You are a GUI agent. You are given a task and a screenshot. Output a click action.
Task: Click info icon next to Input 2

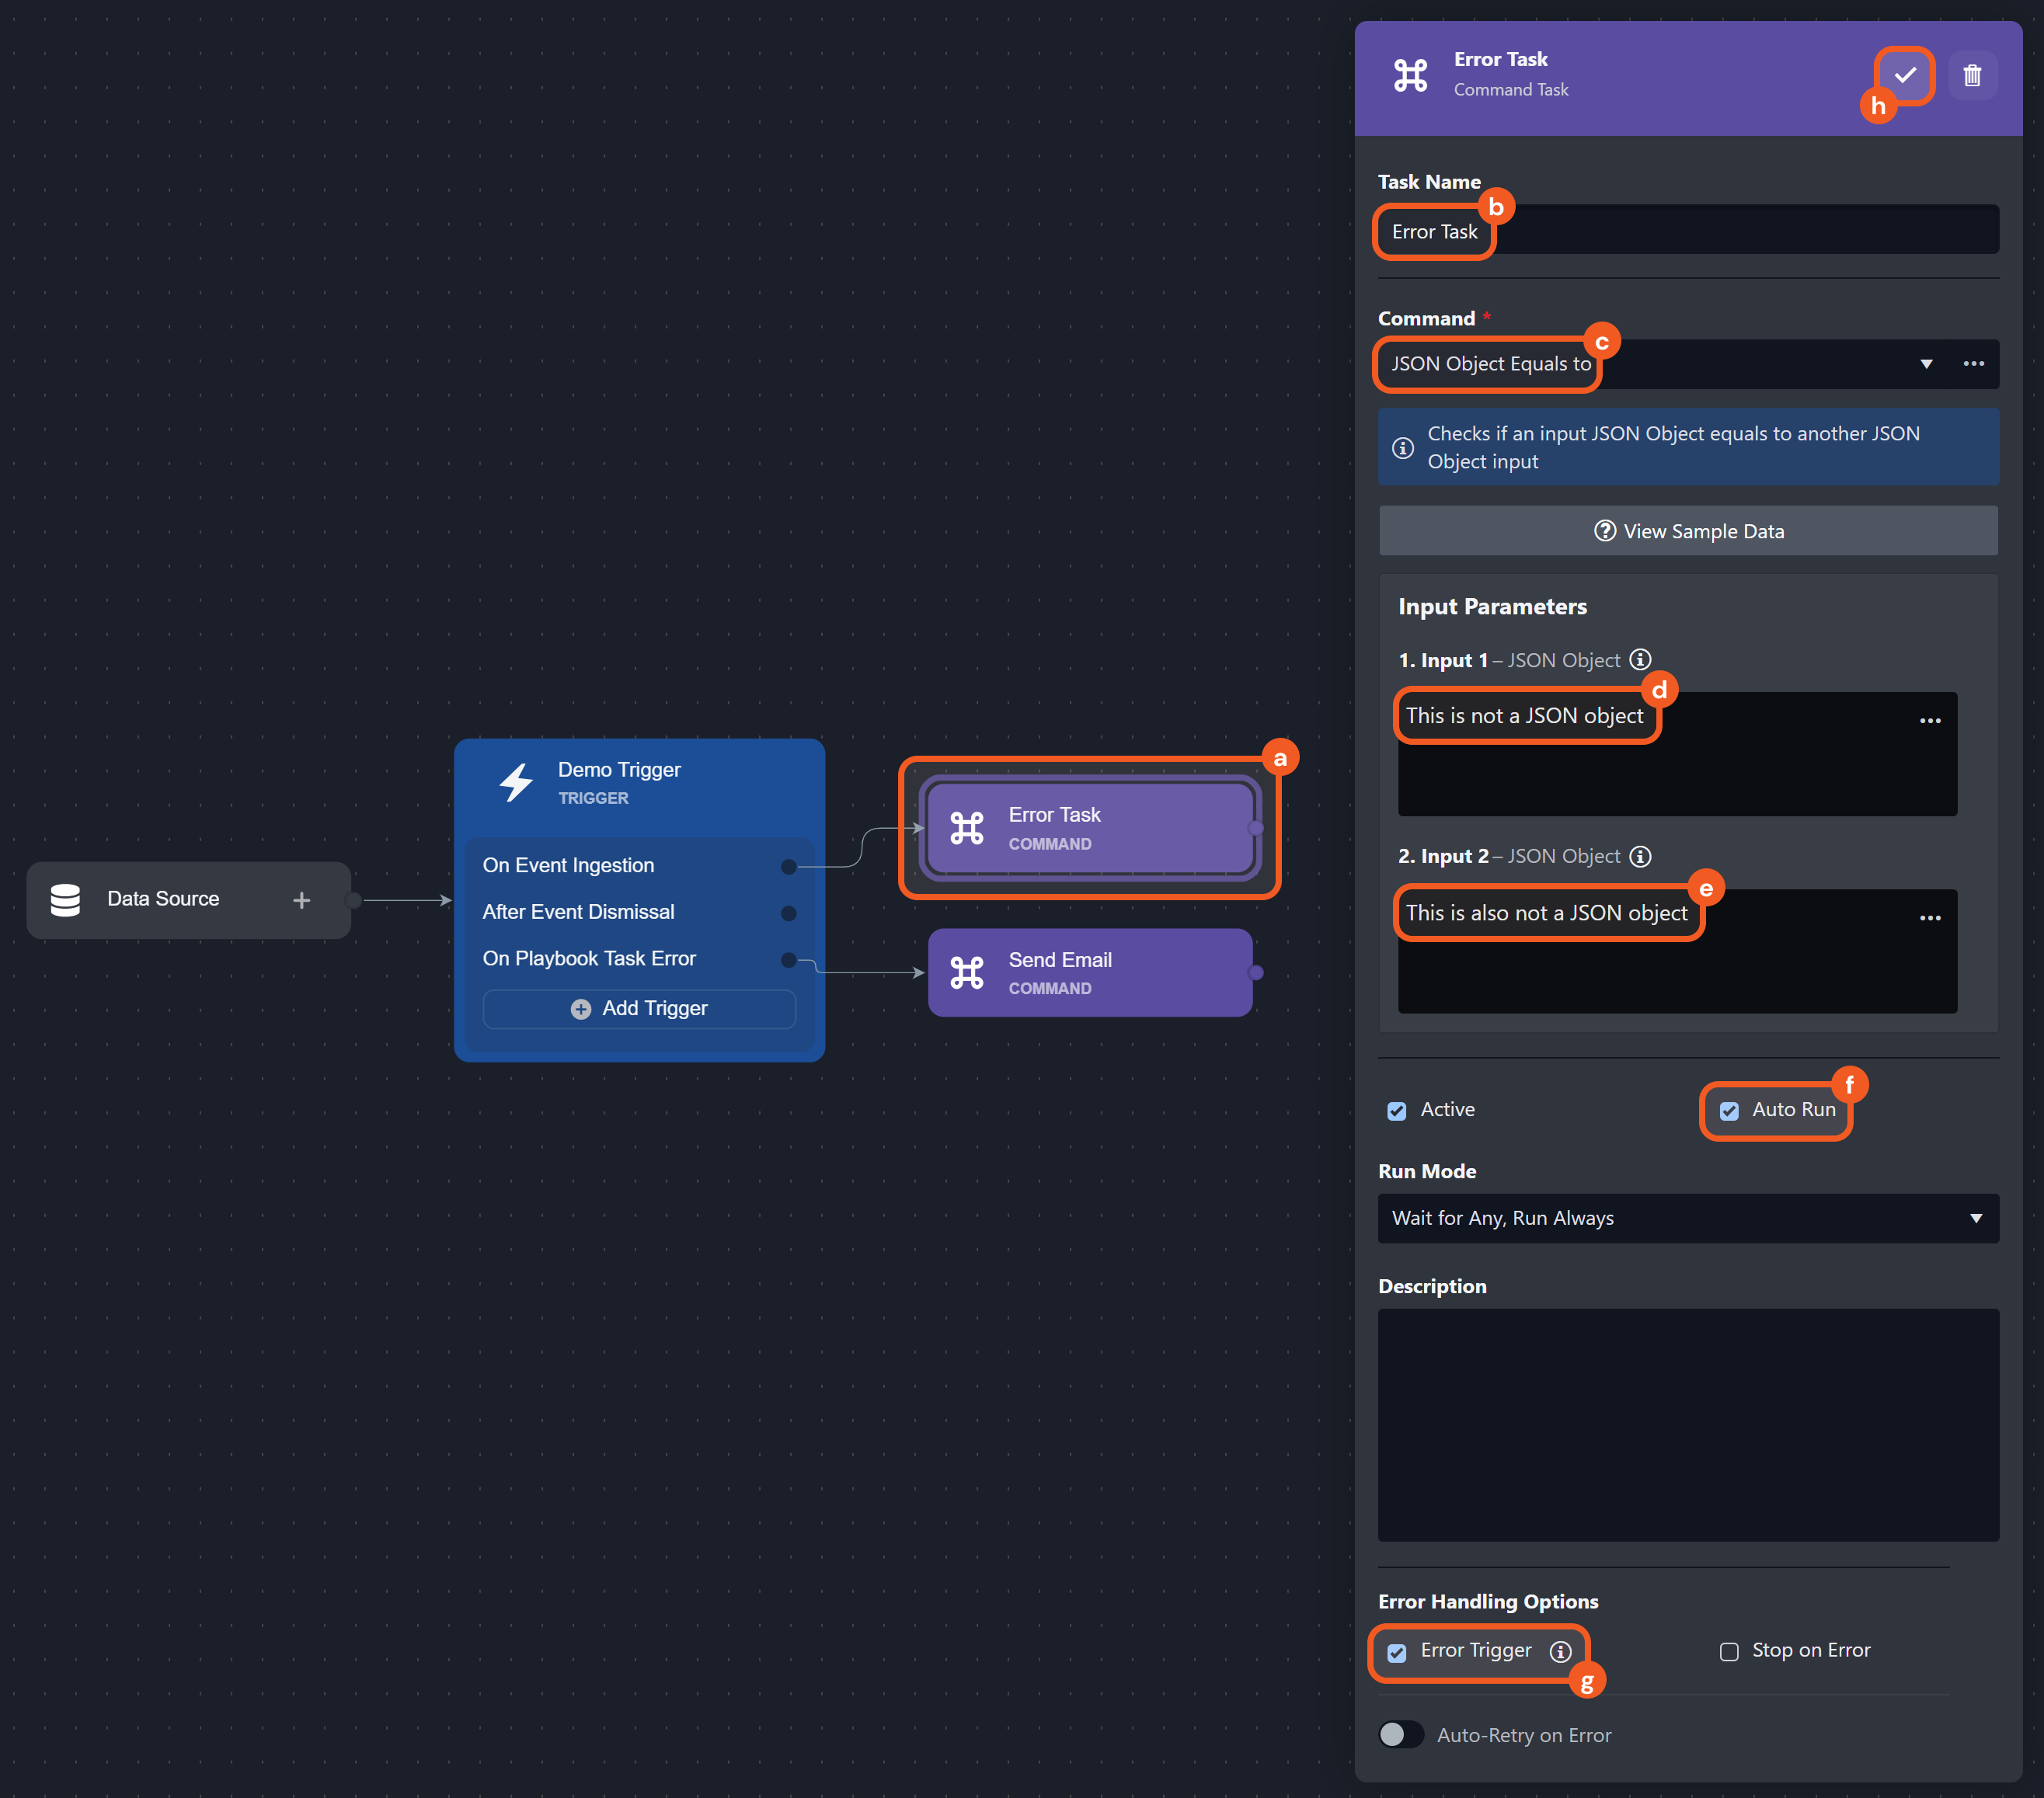pyautogui.click(x=1640, y=856)
